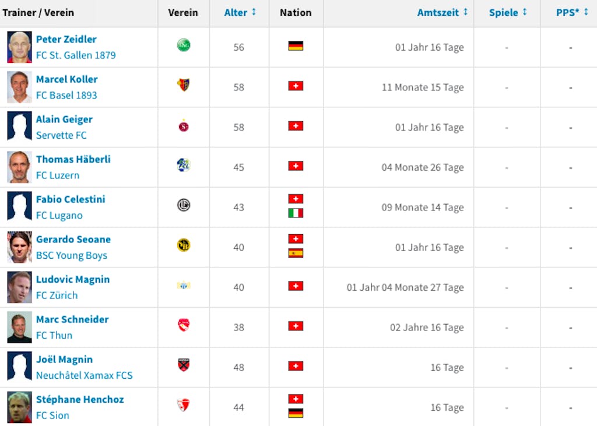Screen dimensions: 597x426
Task: Sort table by Alter column
Action: click(x=240, y=13)
